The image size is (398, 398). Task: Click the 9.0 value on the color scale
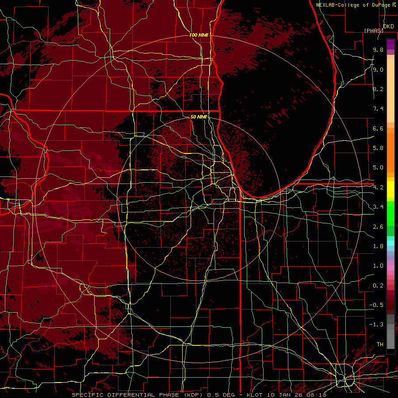click(378, 69)
